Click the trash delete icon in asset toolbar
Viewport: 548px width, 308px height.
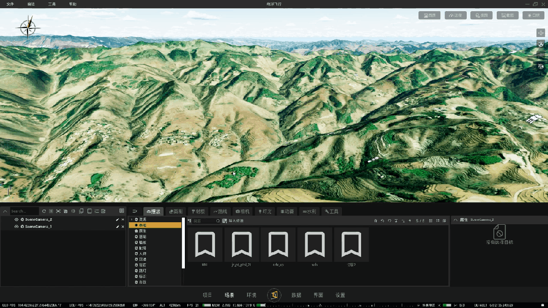(x=376, y=221)
